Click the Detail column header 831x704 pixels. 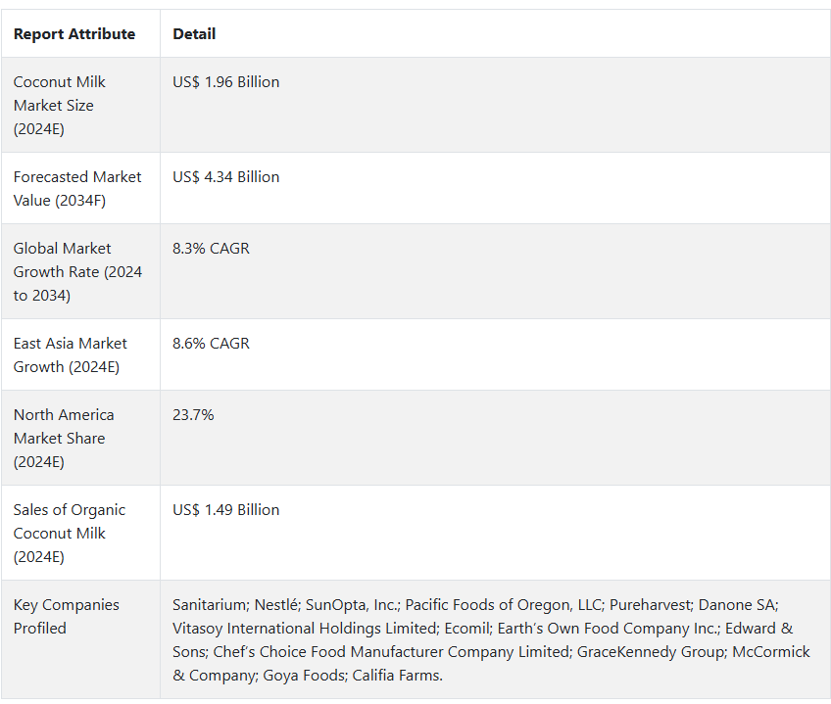[x=194, y=34]
